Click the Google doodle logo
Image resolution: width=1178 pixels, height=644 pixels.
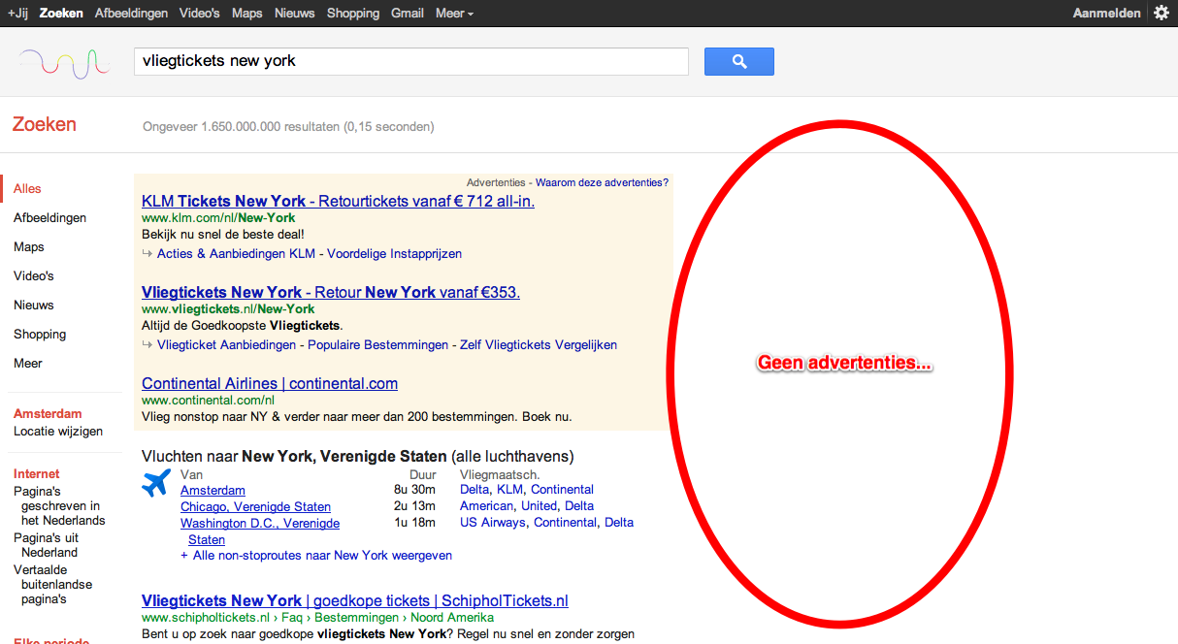[64, 63]
